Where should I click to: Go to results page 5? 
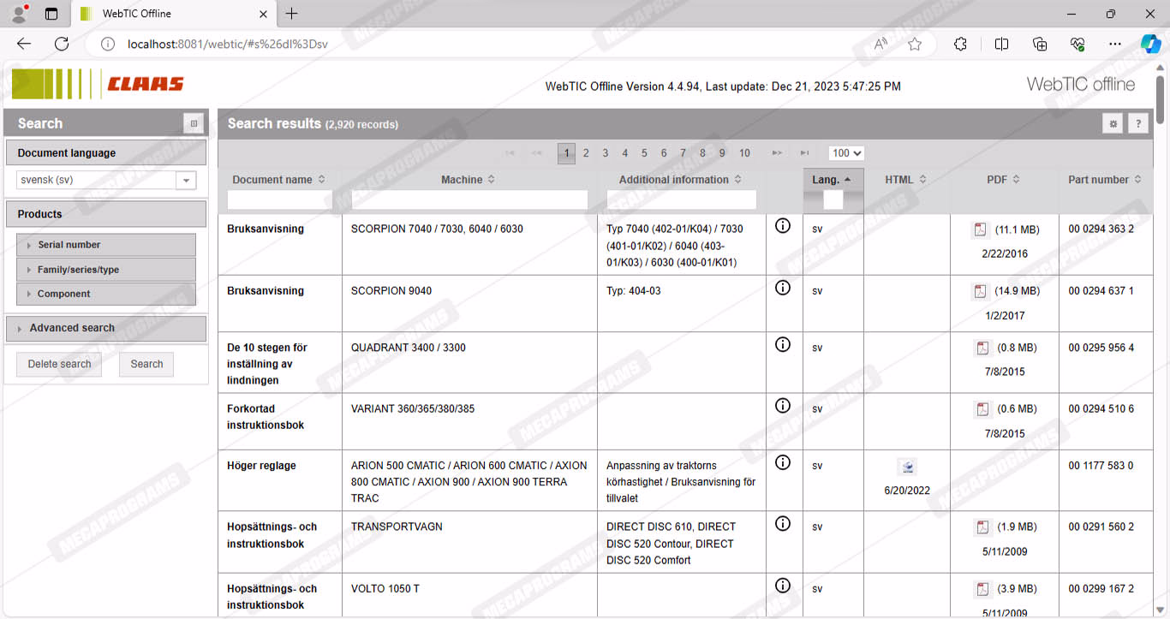[x=644, y=153]
